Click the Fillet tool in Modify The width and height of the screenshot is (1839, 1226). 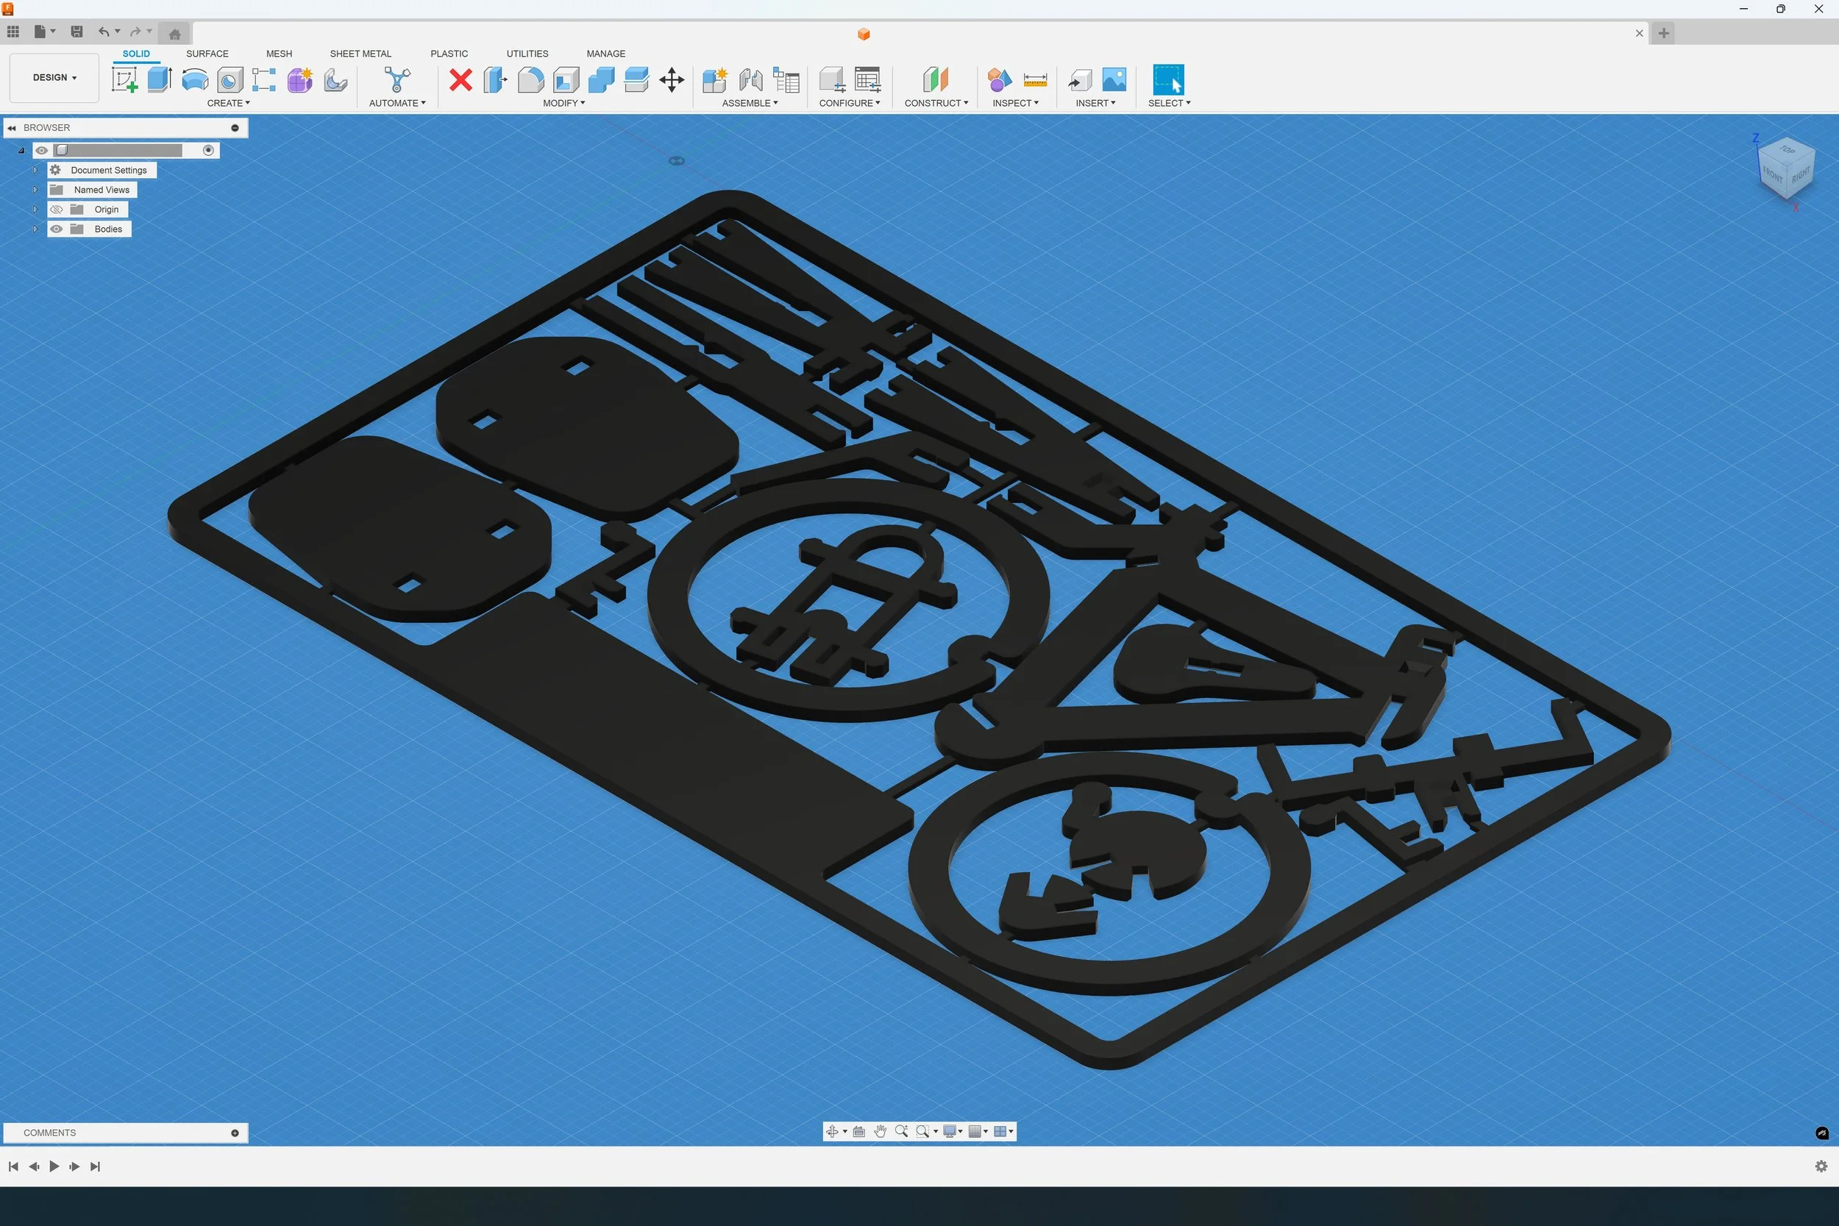530,79
